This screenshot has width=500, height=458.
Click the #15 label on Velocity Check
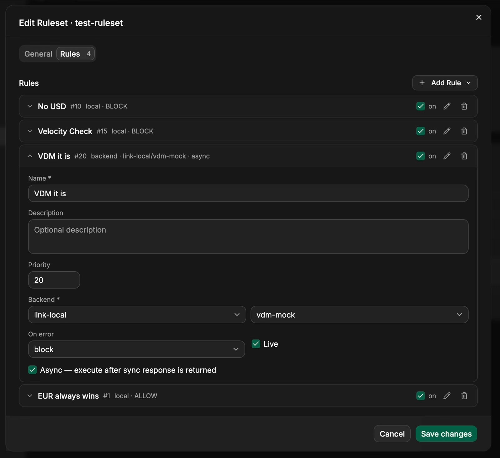(x=102, y=131)
